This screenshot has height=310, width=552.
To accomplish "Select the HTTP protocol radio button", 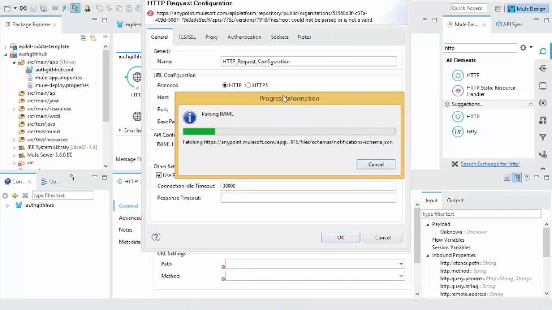I will pyautogui.click(x=225, y=85).
